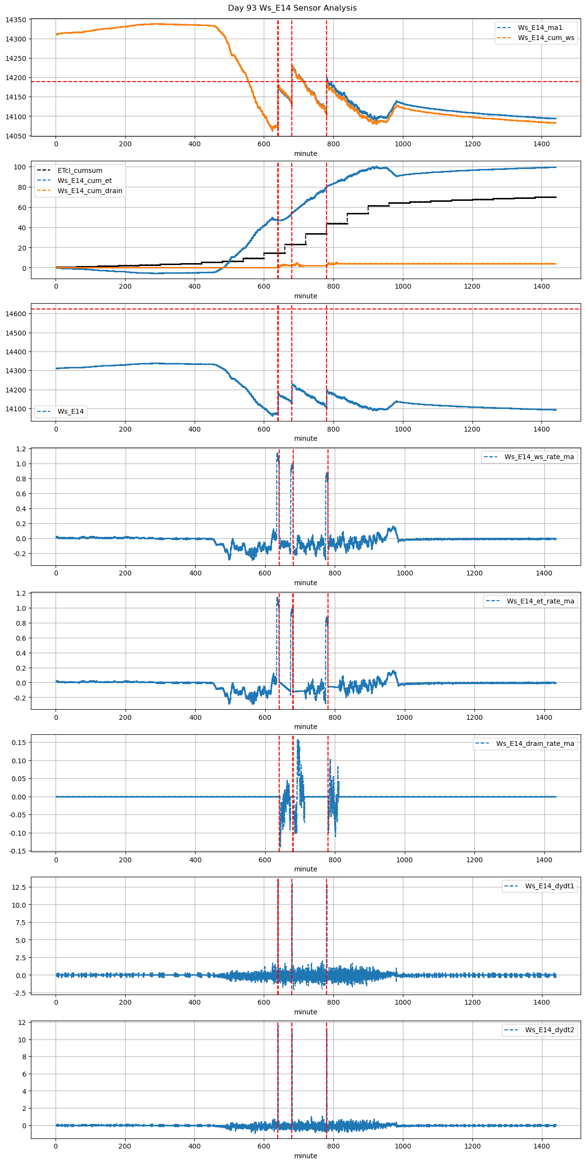Click the Ws_E14_et_rate_ma legend label

[x=540, y=601]
